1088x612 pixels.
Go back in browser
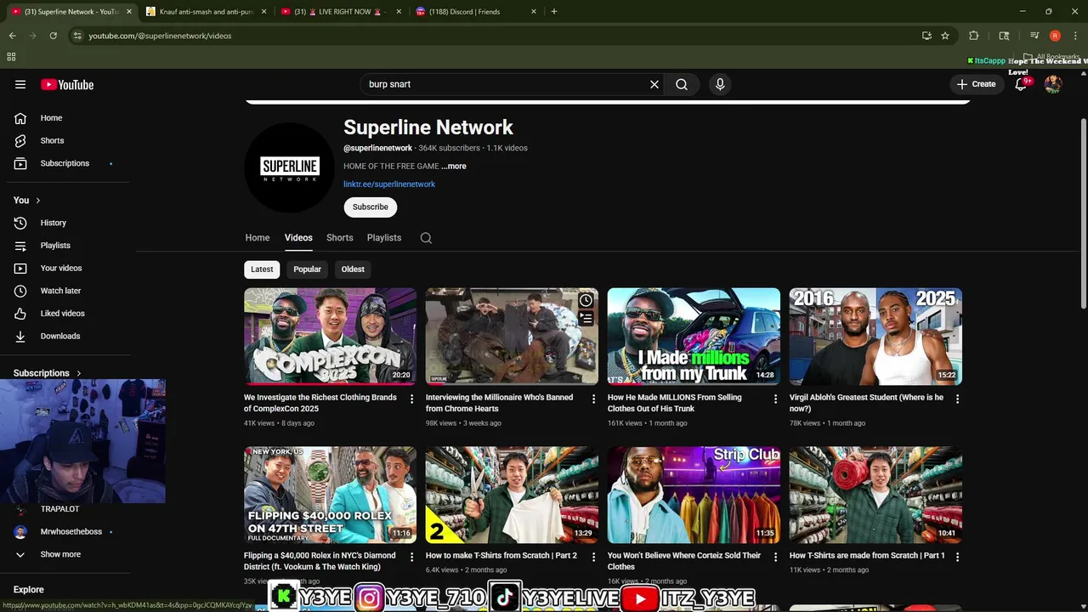12,36
